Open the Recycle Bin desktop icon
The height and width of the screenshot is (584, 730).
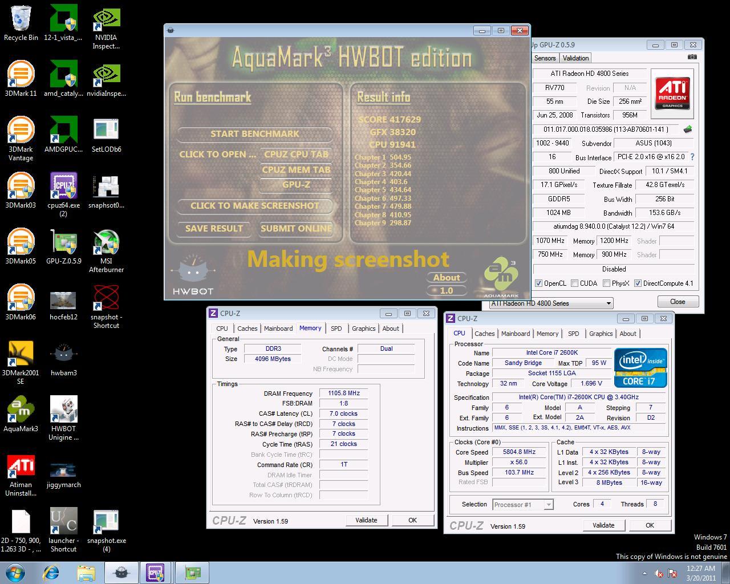point(21,23)
